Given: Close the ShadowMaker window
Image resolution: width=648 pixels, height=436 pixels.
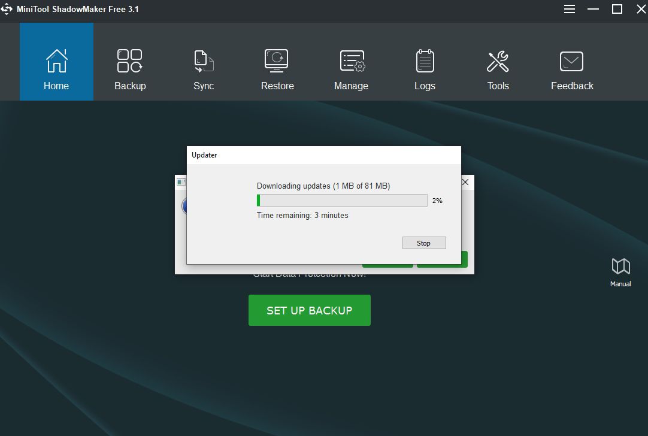Looking at the screenshot, I should tap(641, 9).
